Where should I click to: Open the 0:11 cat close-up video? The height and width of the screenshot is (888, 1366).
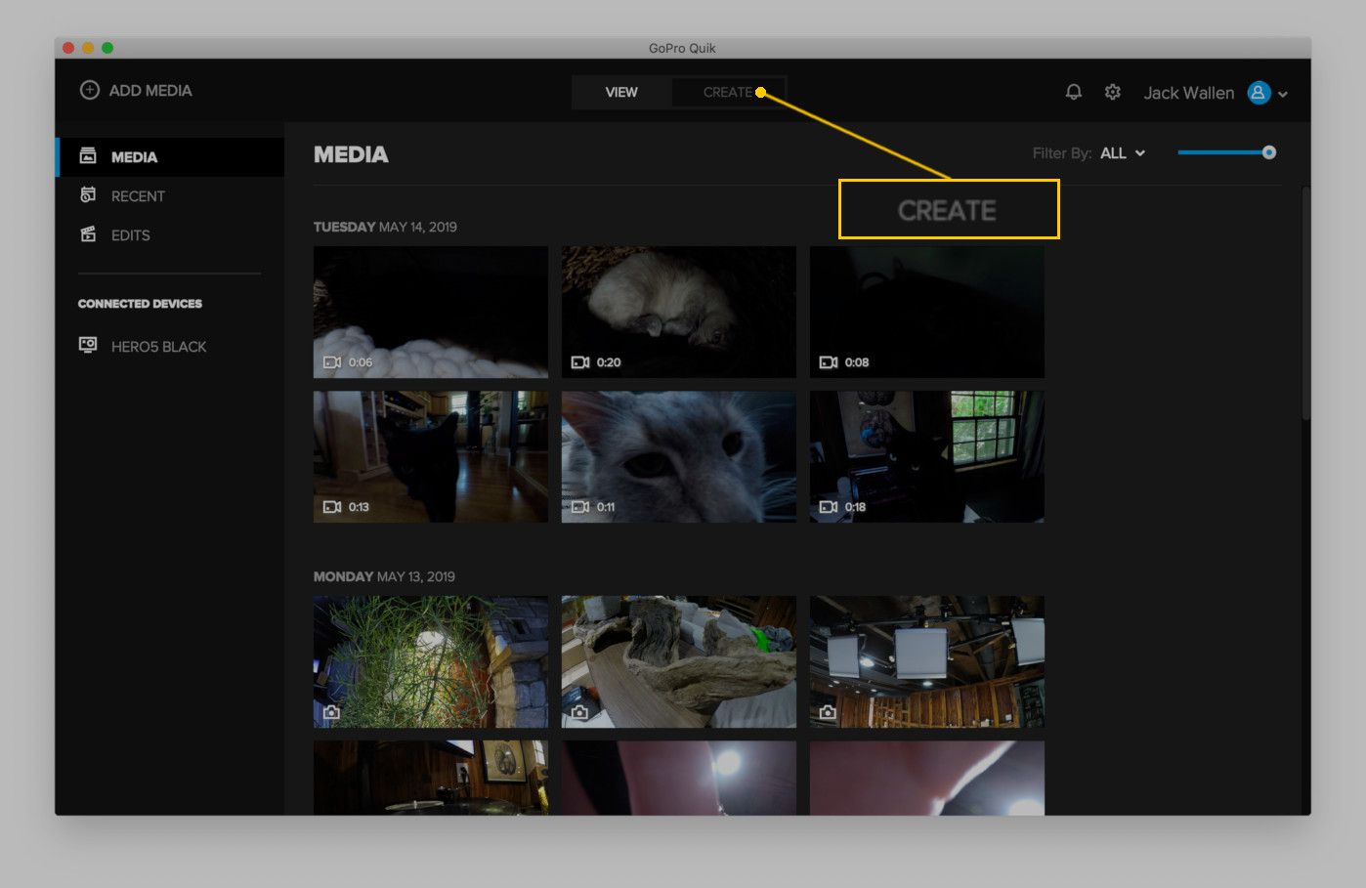pyautogui.click(x=679, y=457)
